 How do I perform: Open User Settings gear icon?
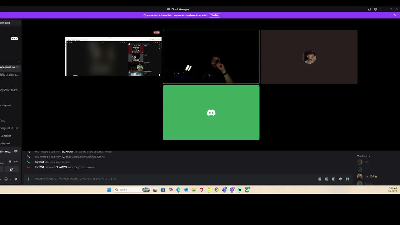point(16,179)
